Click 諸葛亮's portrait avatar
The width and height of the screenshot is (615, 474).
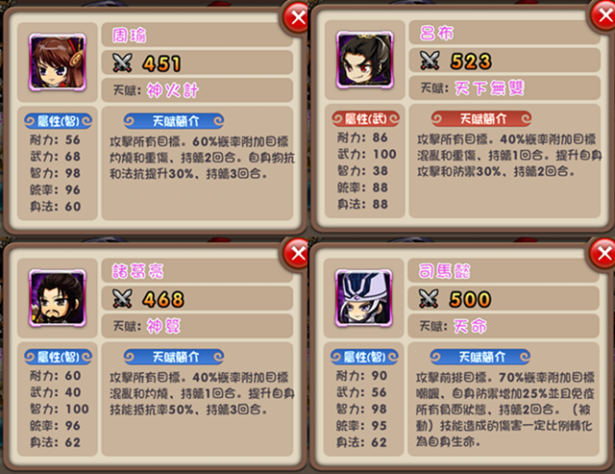click(x=58, y=298)
